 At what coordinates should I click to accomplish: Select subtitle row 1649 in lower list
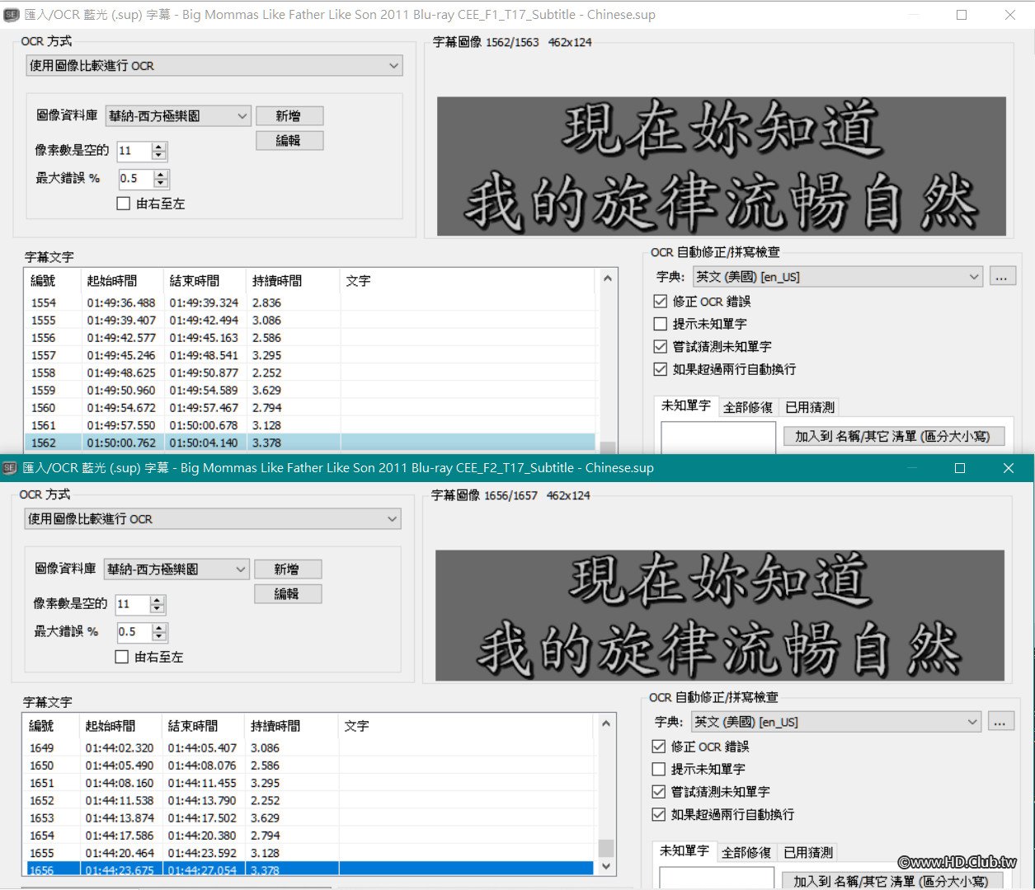[308, 747]
